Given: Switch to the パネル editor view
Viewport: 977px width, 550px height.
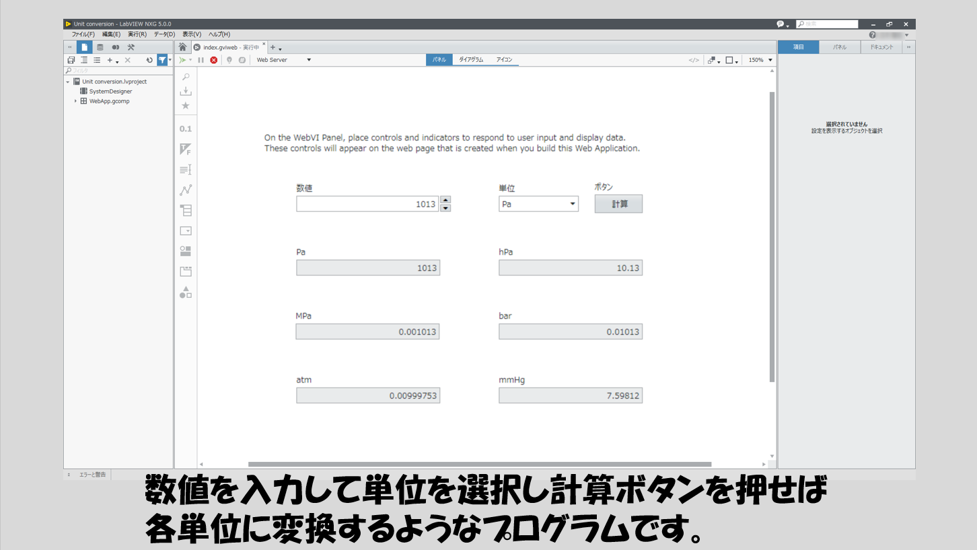Looking at the screenshot, I should pyautogui.click(x=439, y=60).
